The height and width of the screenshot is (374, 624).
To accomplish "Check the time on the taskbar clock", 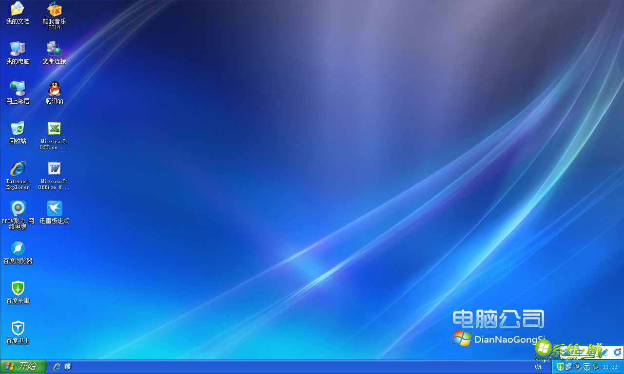I will 610,367.
